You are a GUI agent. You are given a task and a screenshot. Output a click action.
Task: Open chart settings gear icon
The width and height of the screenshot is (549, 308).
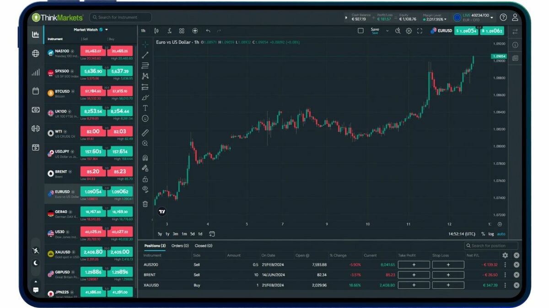pos(409,31)
